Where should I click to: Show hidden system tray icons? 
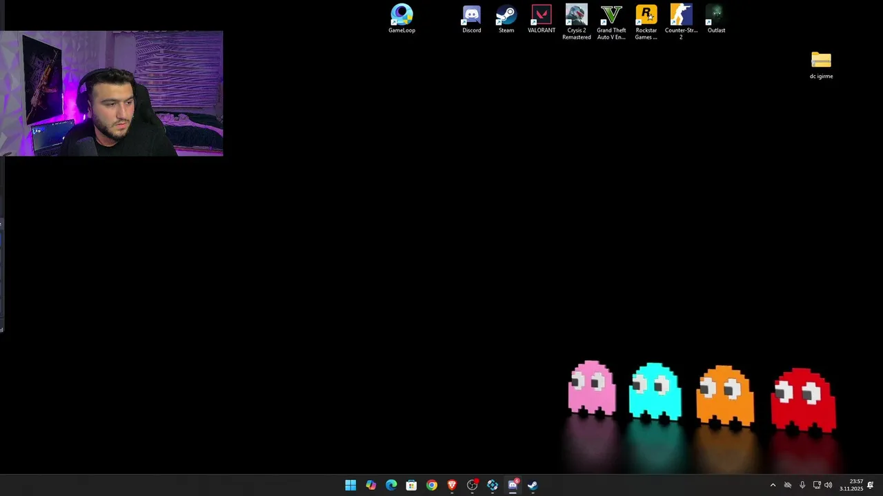click(x=773, y=485)
